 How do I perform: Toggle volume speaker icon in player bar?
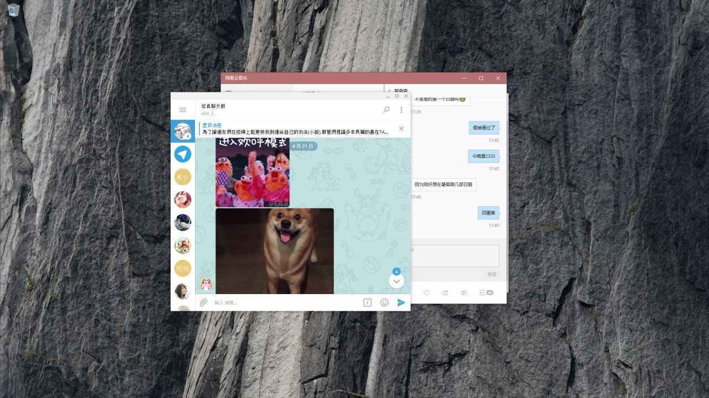point(464,292)
